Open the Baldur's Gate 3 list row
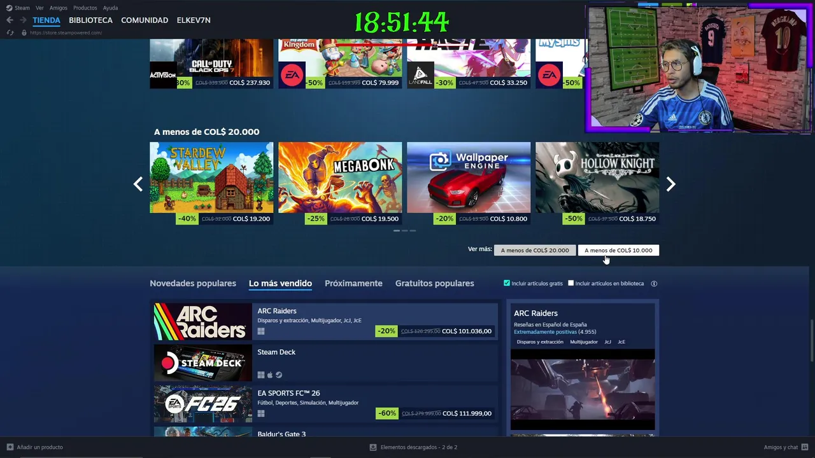Viewport: 815px width, 458px height. [x=325, y=431]
